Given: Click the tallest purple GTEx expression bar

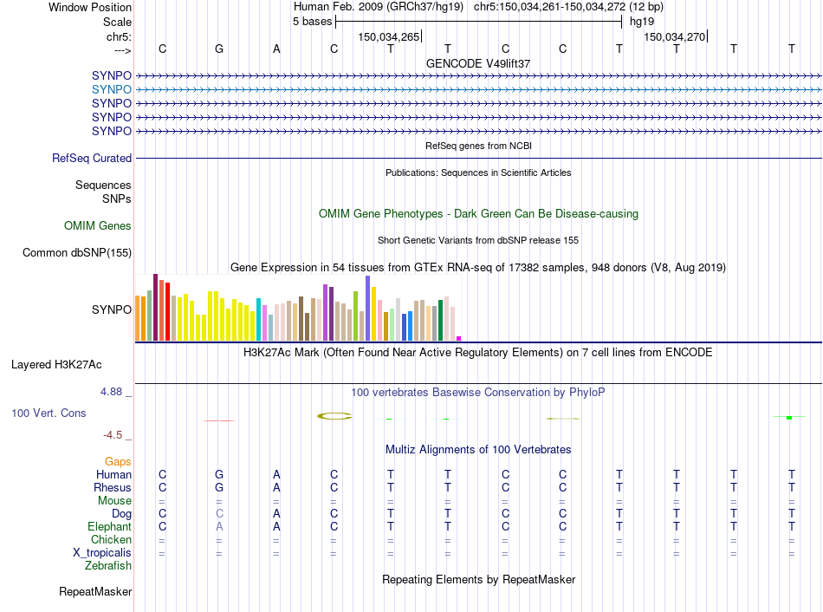Looking at the screenshot, I should coord(368,308).
